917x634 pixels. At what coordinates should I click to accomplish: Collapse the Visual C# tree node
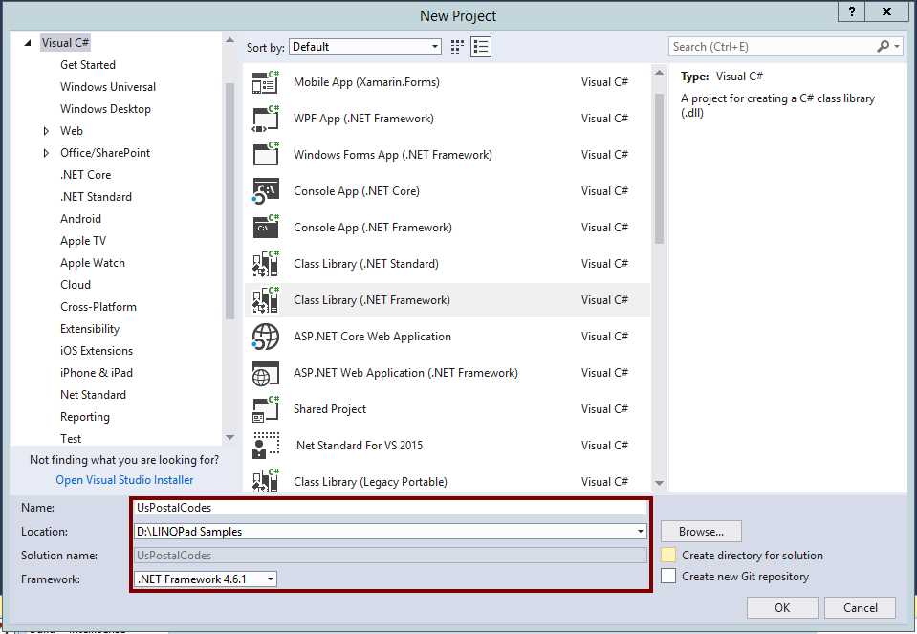click(x=28, y=43)
